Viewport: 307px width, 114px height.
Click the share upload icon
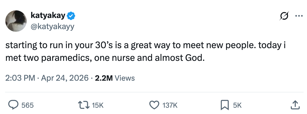(x=295, y=105)
